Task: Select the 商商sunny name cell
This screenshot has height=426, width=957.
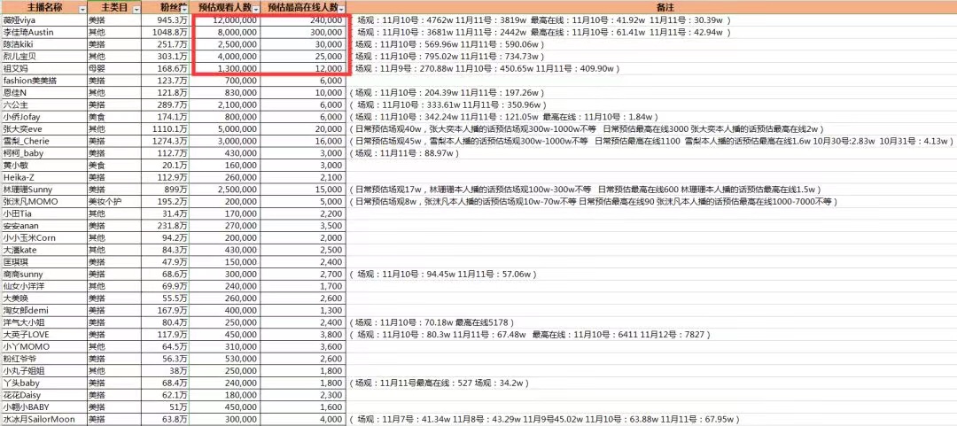Action: [44, 274]
